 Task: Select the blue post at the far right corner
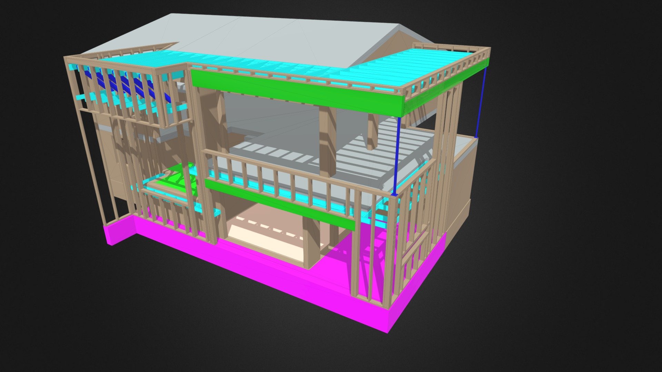pyautogui.click(x=481, y=103)
